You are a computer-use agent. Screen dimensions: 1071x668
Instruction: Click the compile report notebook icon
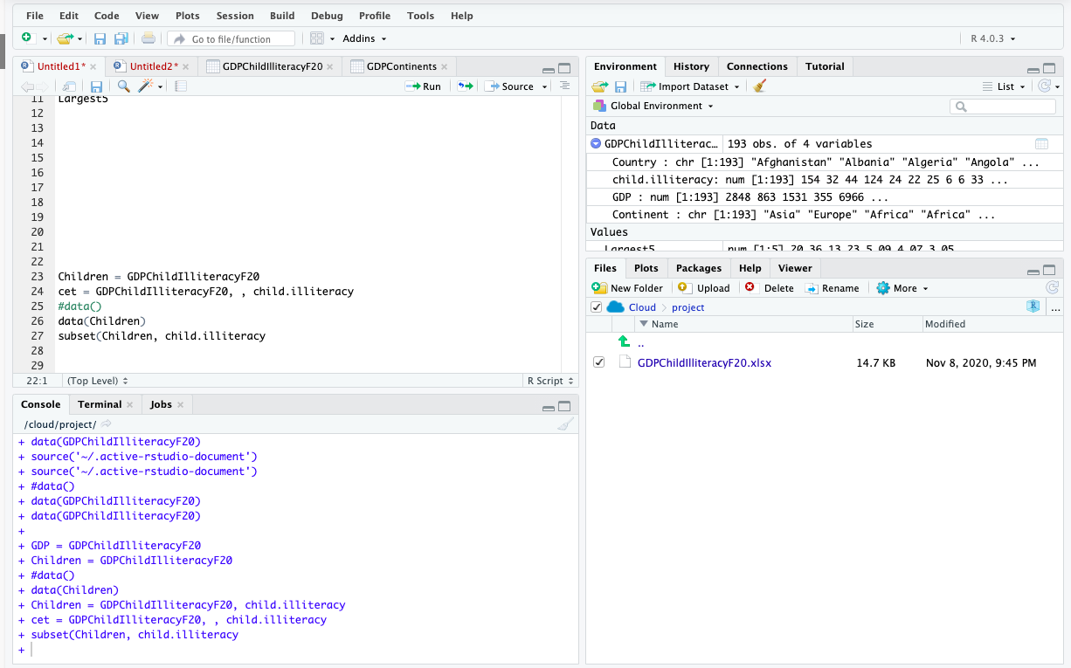coord(181,86)
